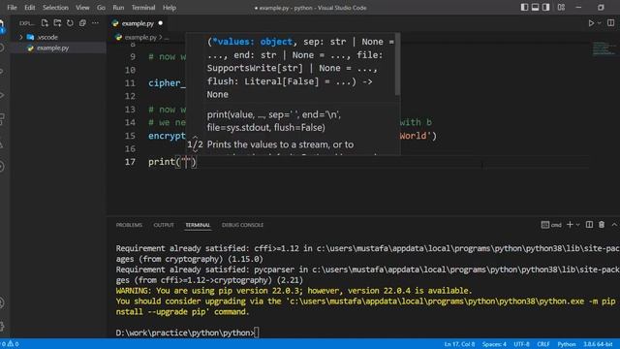Maximize the panel with chevron up
620x349 pixels.
614,224
